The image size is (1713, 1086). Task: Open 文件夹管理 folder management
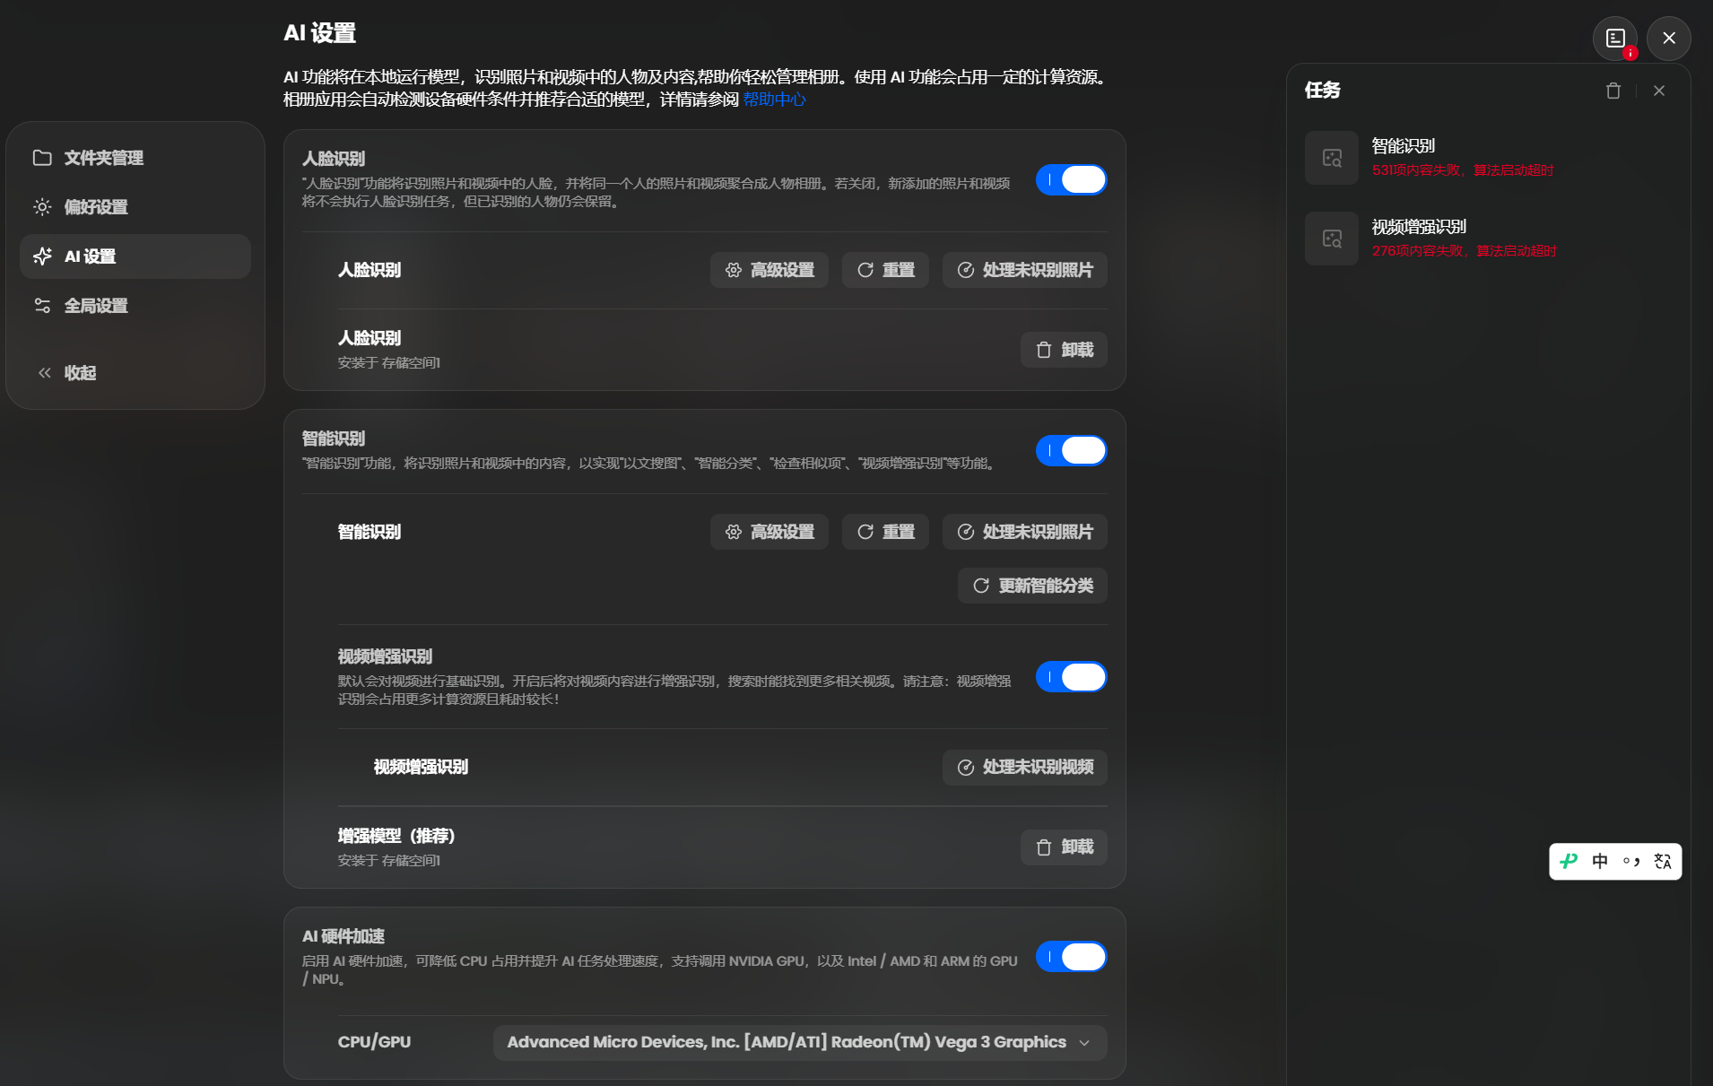pos(135,158)
